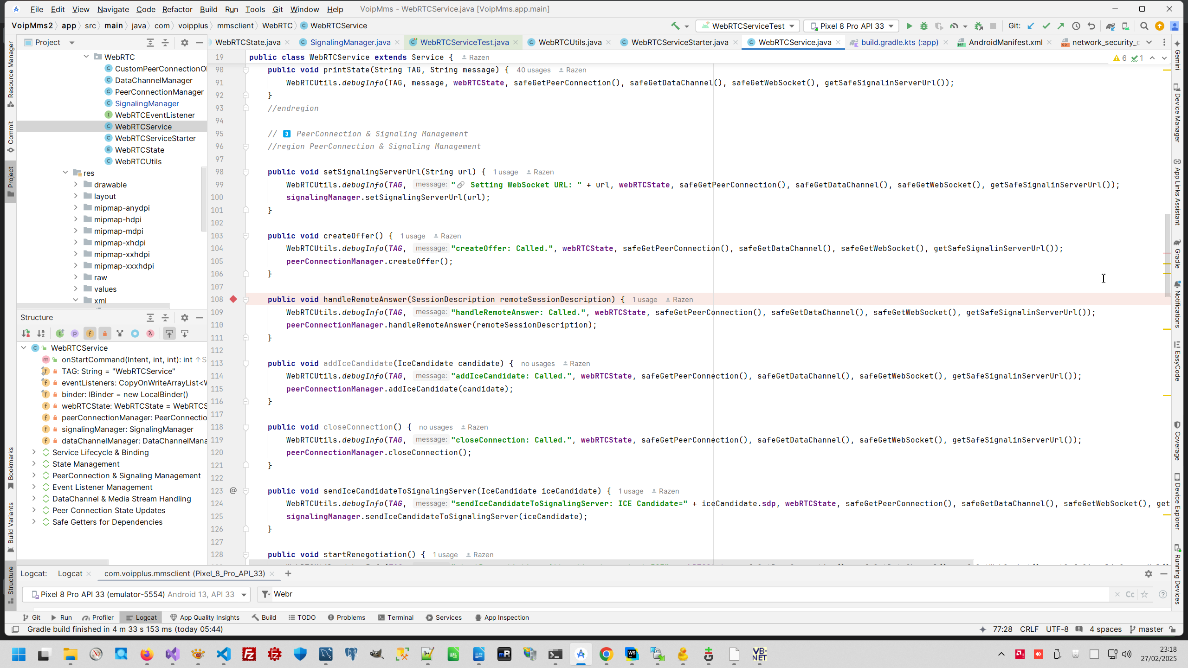This screenshot has height=668, width=1188.
Task: Sync project with Gradle files
Action: tap(1110, 26)
